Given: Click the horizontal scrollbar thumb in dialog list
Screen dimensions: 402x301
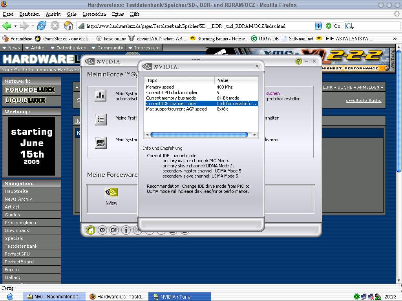Looking at the screenshot, I should click(x=199, y=134).
